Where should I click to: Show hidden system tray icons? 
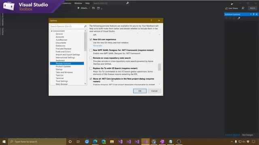231,141
